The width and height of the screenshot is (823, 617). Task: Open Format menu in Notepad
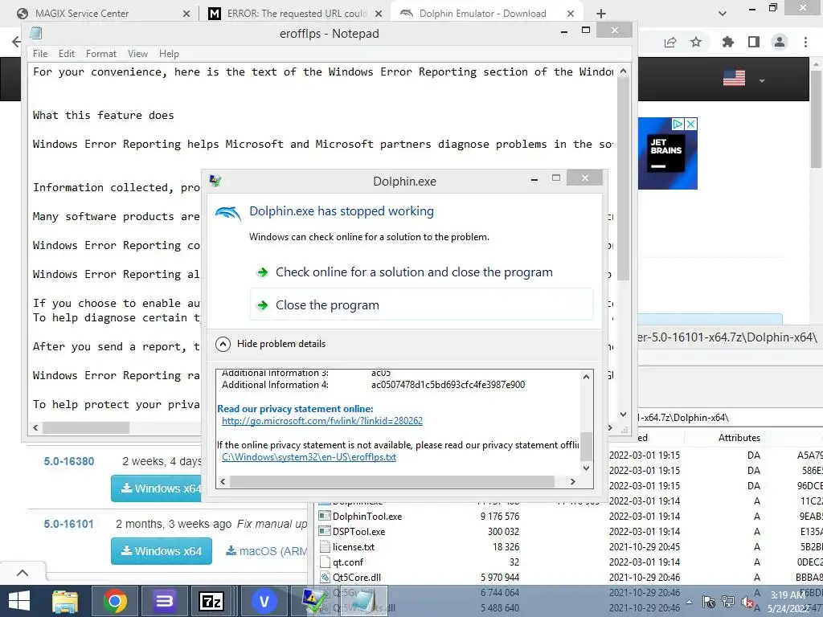click(100, 54)
